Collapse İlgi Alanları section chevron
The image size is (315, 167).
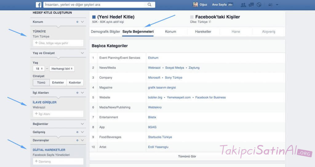[x=82, y=93]
